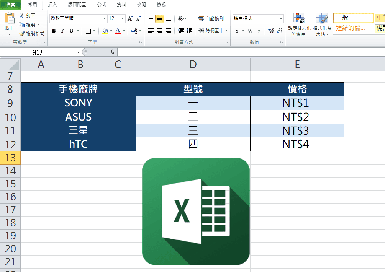Switch to the 資料 Data tab

click(121, 5)
